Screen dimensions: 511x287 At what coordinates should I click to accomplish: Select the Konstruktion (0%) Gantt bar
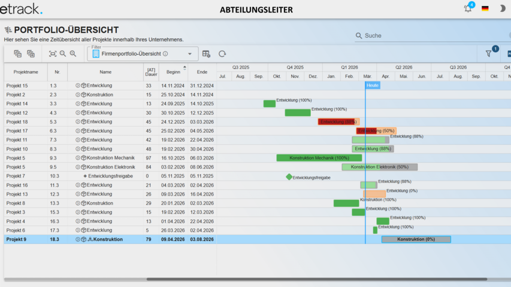416,239
